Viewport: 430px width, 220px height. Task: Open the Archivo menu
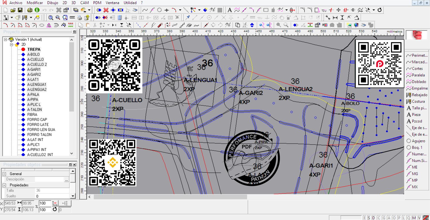point(16,3)
